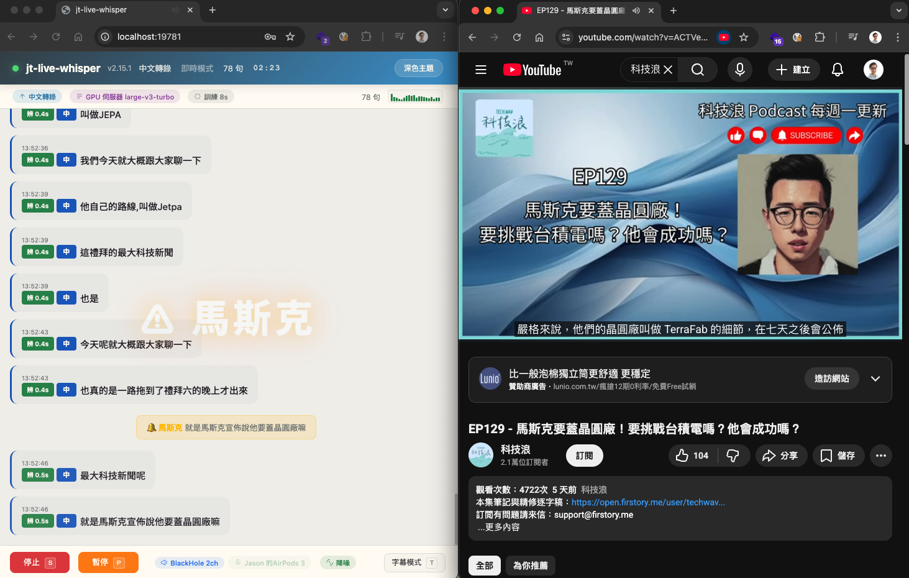909x578 pixels.
Task: Open the 科技浪 channel name link
Action: [516, 449]
